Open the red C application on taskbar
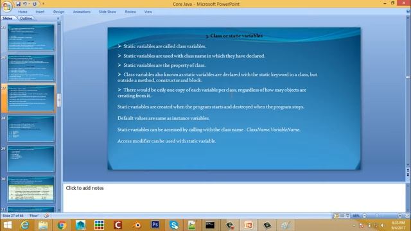 point(118,225)
